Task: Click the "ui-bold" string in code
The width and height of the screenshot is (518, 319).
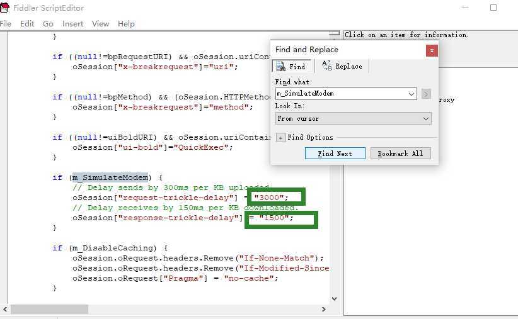Action: click(x=140, y=147)
